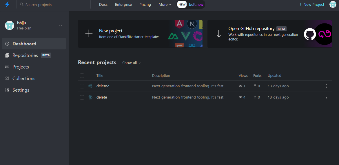Click the GitHub Octocat logo

[x=310, y=34]
